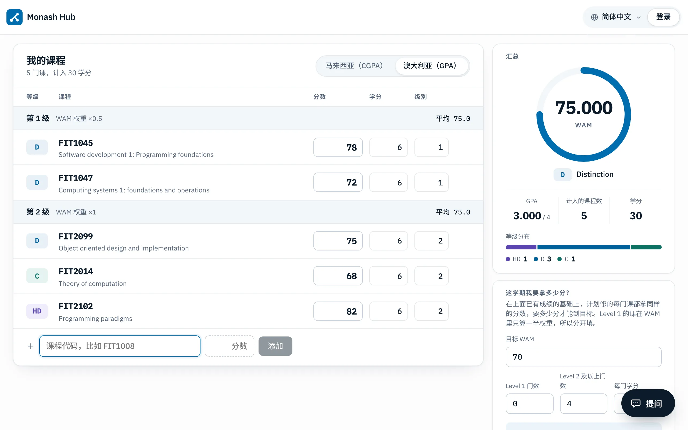Click the purple HD segment of grade bar
Screen dimensions: 688x430
coord(521,247)
